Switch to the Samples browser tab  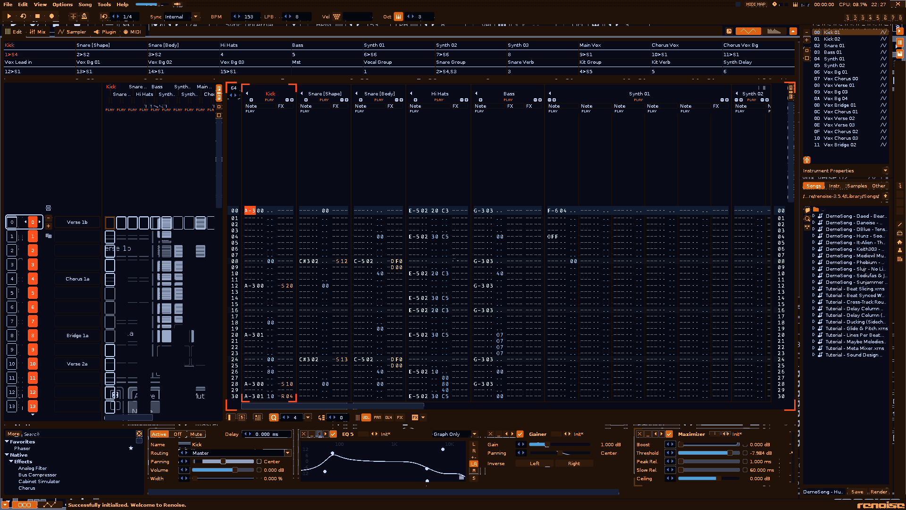tap(856, 186)
